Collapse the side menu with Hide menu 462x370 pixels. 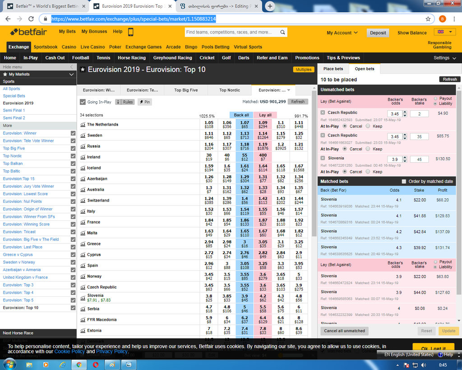38,67
